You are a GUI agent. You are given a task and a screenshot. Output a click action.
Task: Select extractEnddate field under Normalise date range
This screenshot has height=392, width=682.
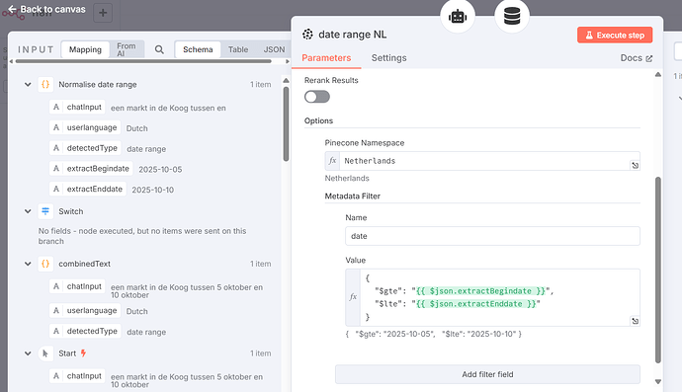pyautogui.click(x=94, y=189)
